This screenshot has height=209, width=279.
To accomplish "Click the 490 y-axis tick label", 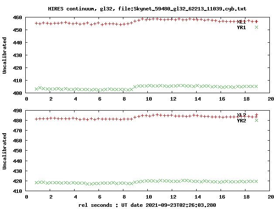I will pyautogui.click(x=17, y=111).
